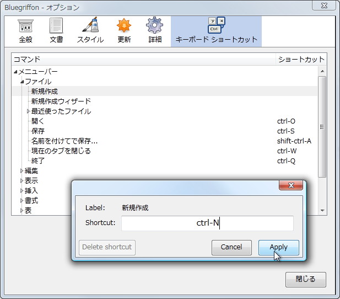The image size is (340, 299).
Task: Click the ctrl-S shortcut value
Action: coord(286,131)
